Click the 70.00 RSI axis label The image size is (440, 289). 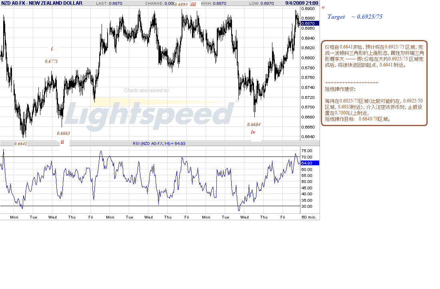[x=307, y=157]
